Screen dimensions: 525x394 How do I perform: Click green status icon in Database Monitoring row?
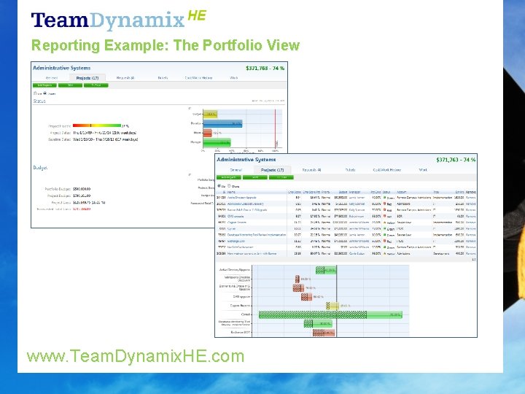point(385,235)
